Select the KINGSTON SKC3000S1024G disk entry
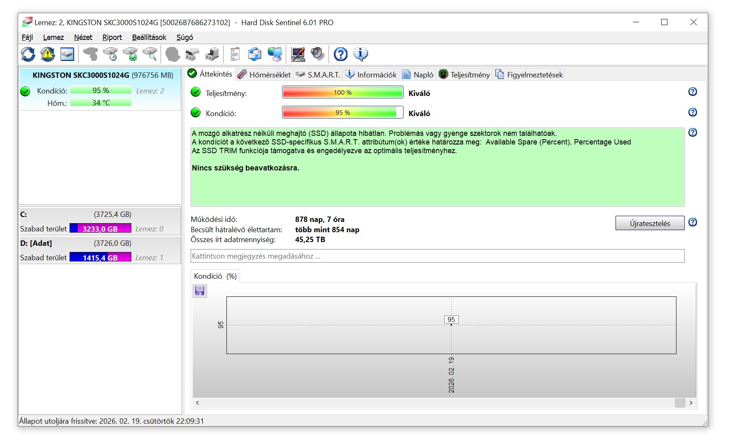Viewport: 730px width, 443px height. coord(100,89)
